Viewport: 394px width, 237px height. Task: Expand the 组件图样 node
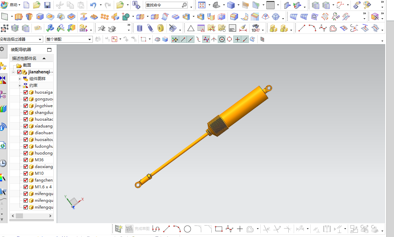click(x=20, y=79)
